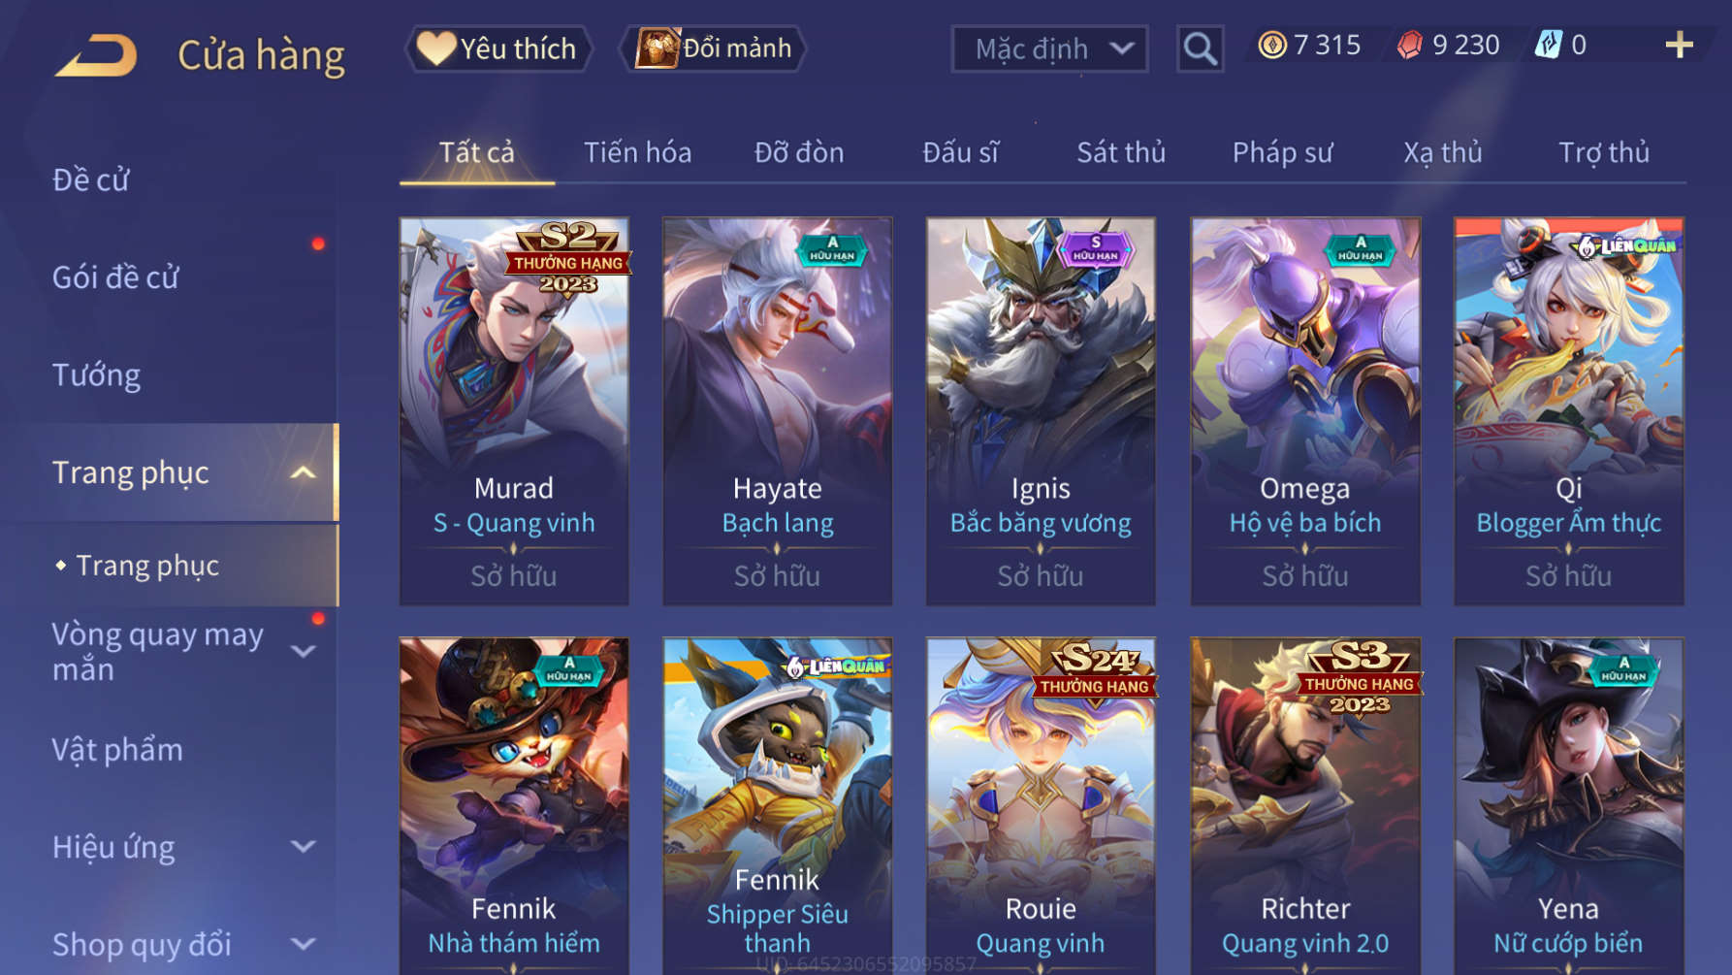1732x975 pixels.
Task: Expand the Hiệu ứng sidebar section
Action: tap(304, 847)
